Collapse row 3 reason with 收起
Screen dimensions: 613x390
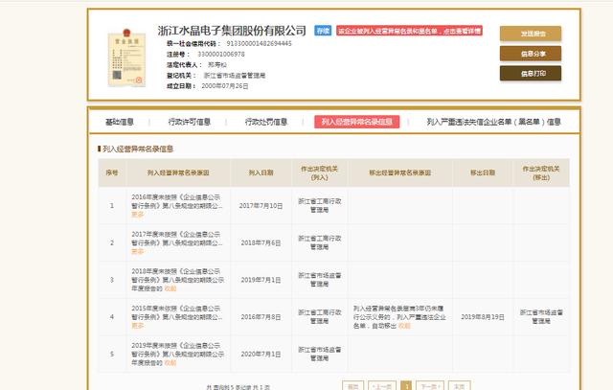[x=170, y=287]
